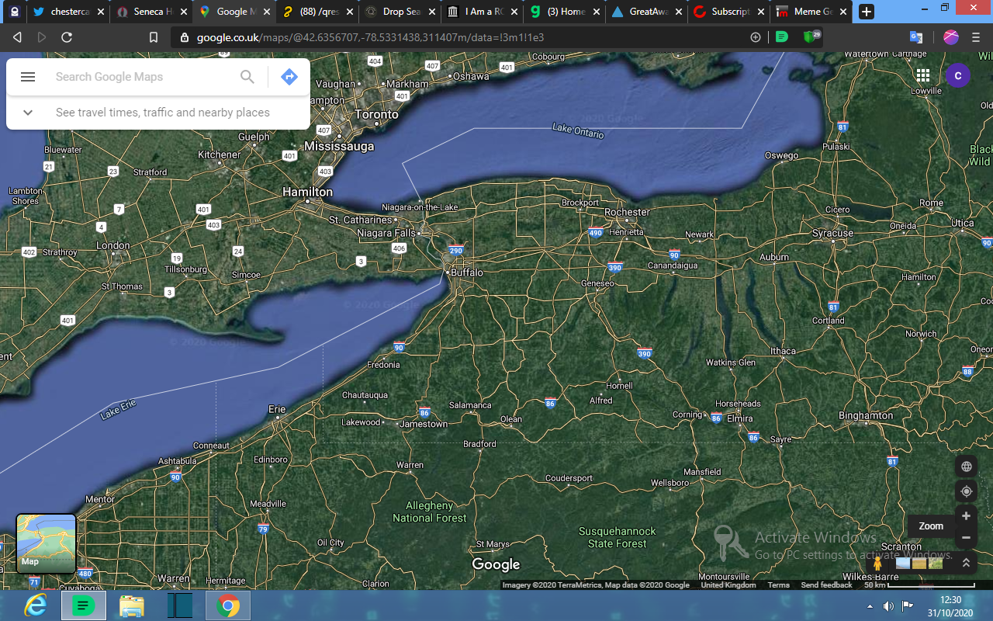Click the Toronto city label
Screen dimensions: 993x621
pyautogui.click(x=376, y=114)
